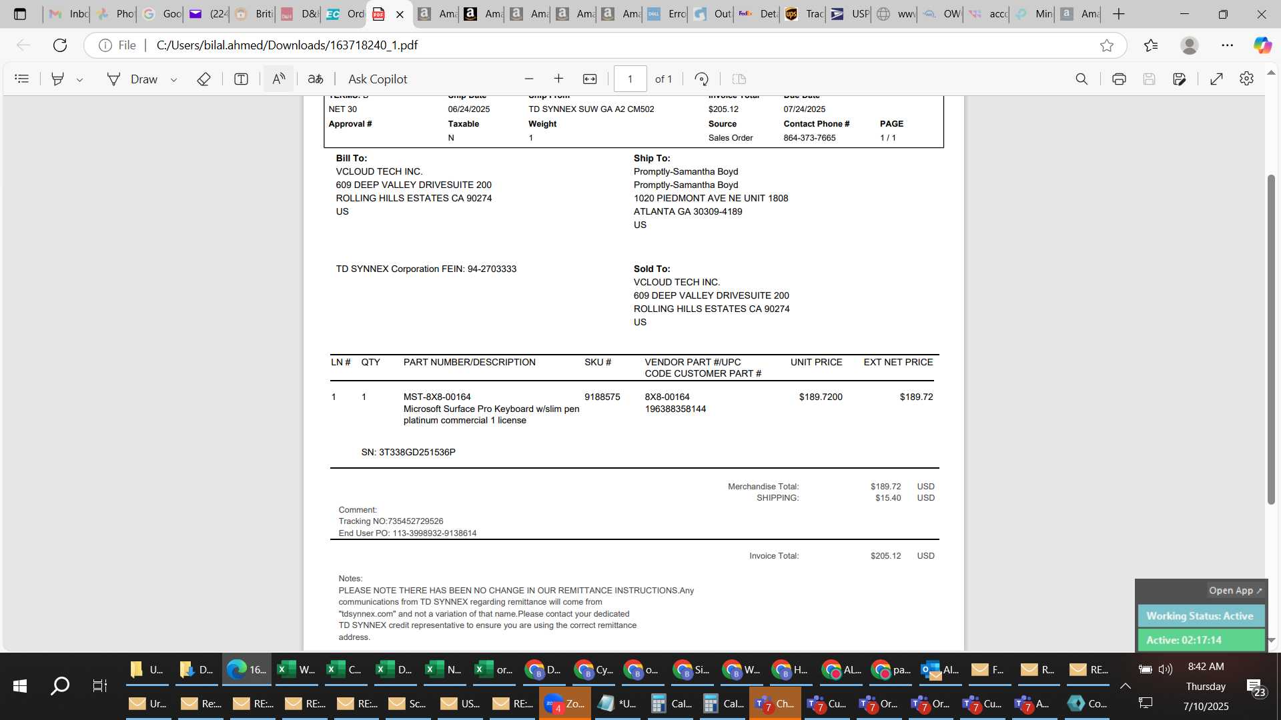Open the Favorites hub icon
The width and height of the screenshot is (1281, 720).
[1151, 45]
